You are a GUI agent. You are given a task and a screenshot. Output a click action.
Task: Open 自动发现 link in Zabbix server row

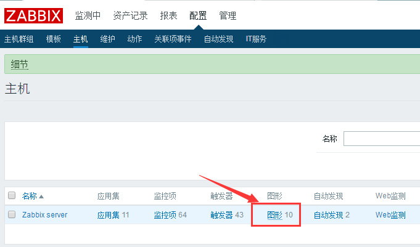tap(328, 215)
